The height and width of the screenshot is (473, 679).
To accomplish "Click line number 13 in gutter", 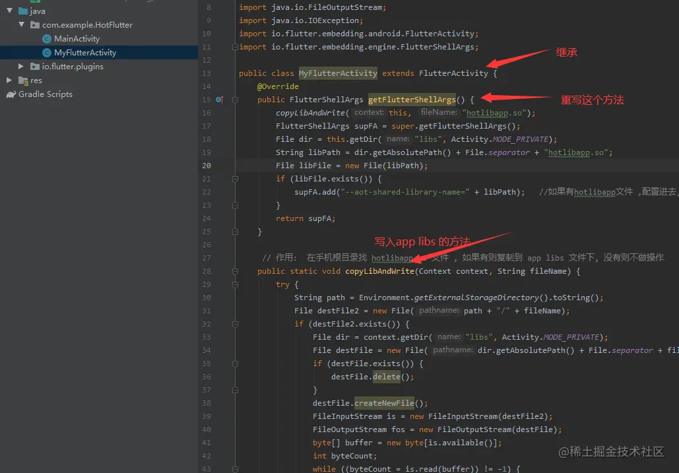I will (207, 73).
